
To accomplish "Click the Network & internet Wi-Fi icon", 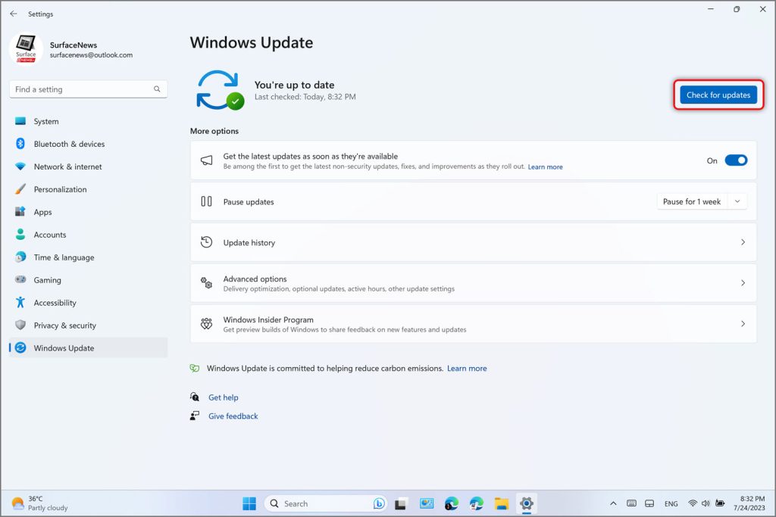I will [20, 167].
